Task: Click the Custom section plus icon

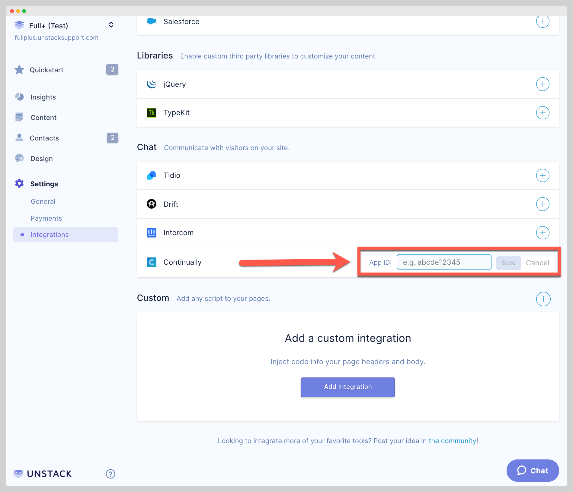Action: [543, 299]
